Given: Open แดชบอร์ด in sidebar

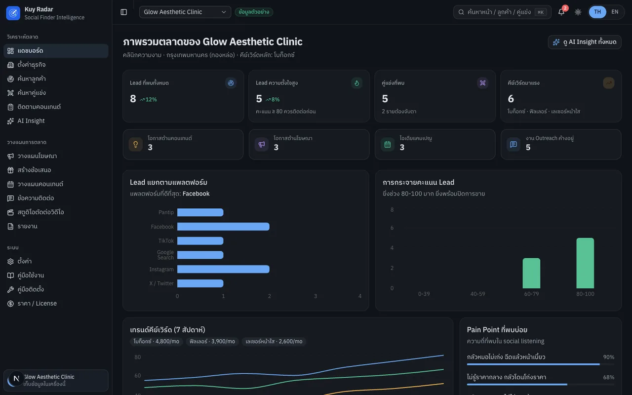Looking at the screenshot, I should point(56,51).
